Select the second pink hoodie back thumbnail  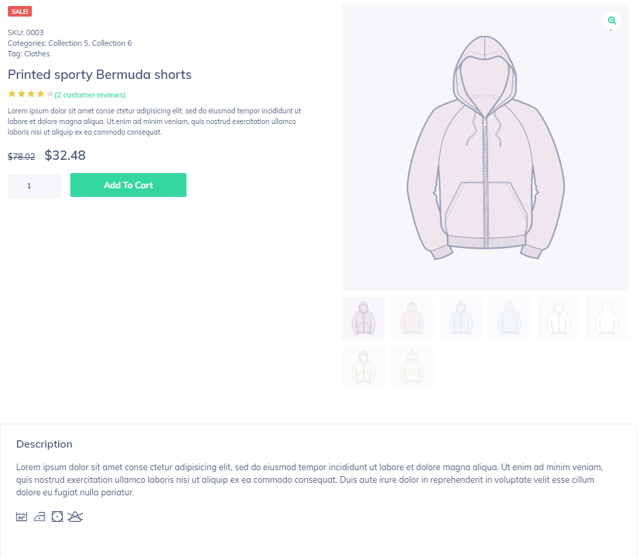pyautogui.click(x=411, y=318)
